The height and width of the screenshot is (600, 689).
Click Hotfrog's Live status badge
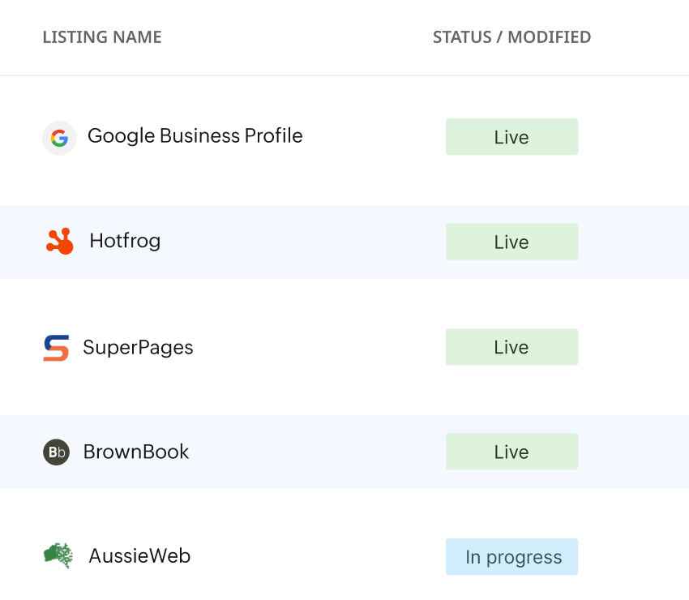[x=511, y=242]
